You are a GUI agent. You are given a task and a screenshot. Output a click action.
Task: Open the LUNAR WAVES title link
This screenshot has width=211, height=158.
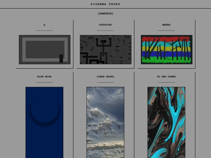pos(105,76)
